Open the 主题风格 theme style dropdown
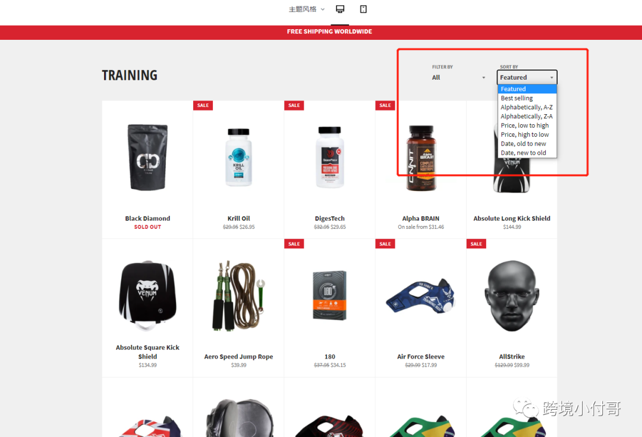 tap(307, 9)
